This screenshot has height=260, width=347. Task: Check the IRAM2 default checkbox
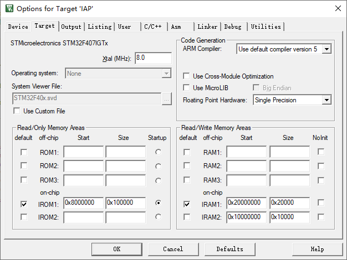pos(187,217)
